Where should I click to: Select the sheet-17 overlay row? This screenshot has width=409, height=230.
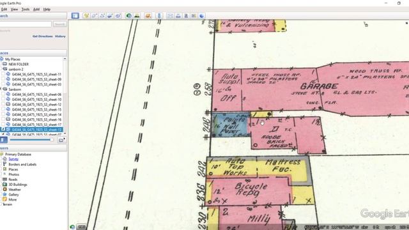pyautogui.click(x=37, y=125)
